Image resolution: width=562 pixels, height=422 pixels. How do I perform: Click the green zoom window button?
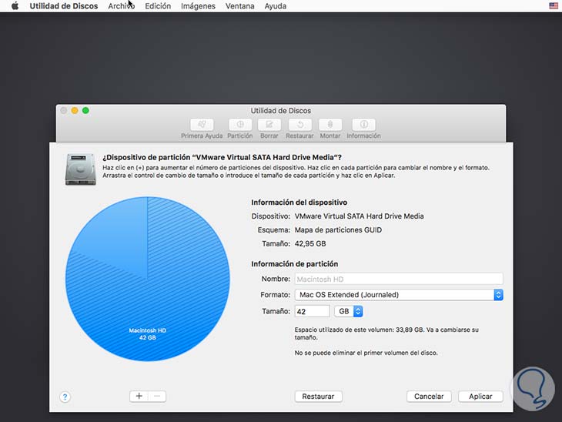click(x=85, y=110)
